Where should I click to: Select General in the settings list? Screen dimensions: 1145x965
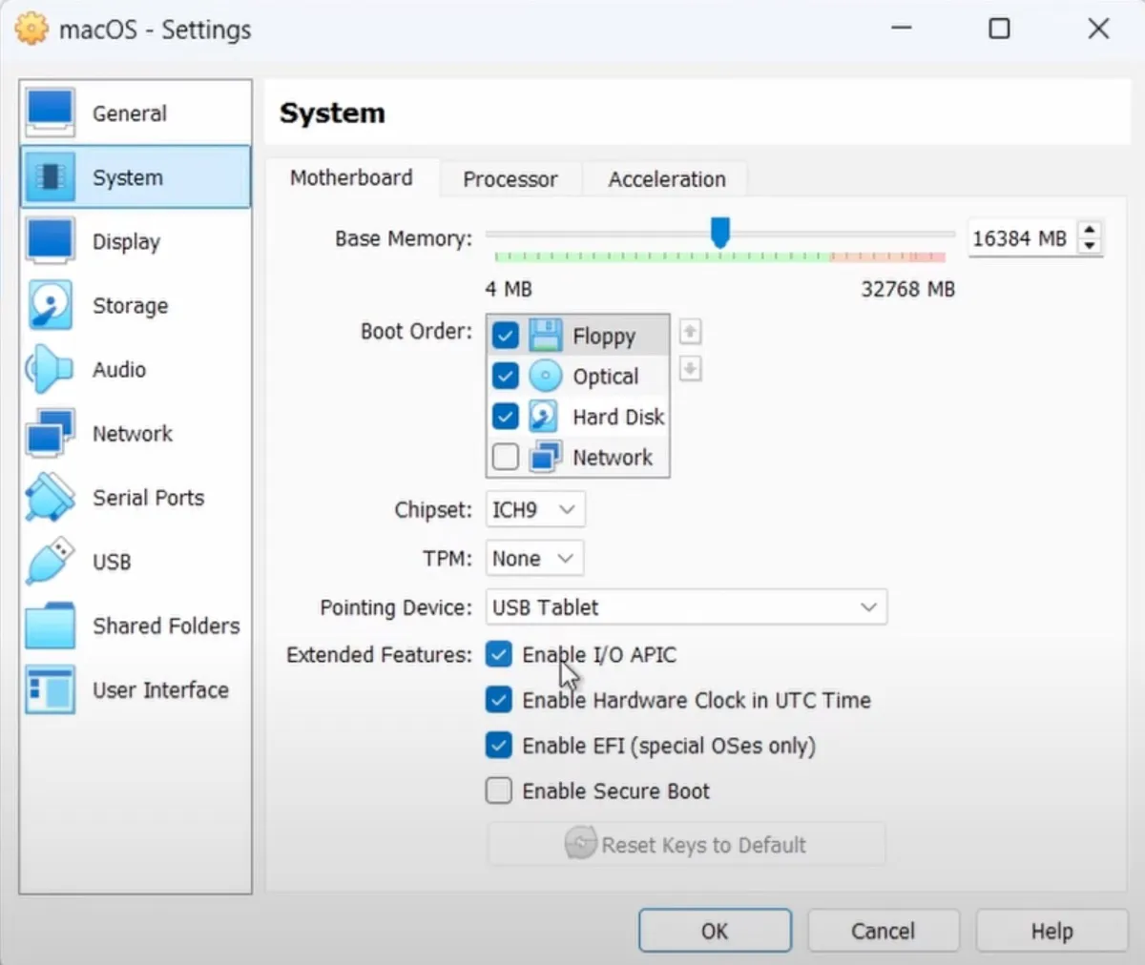coord(135,113)
